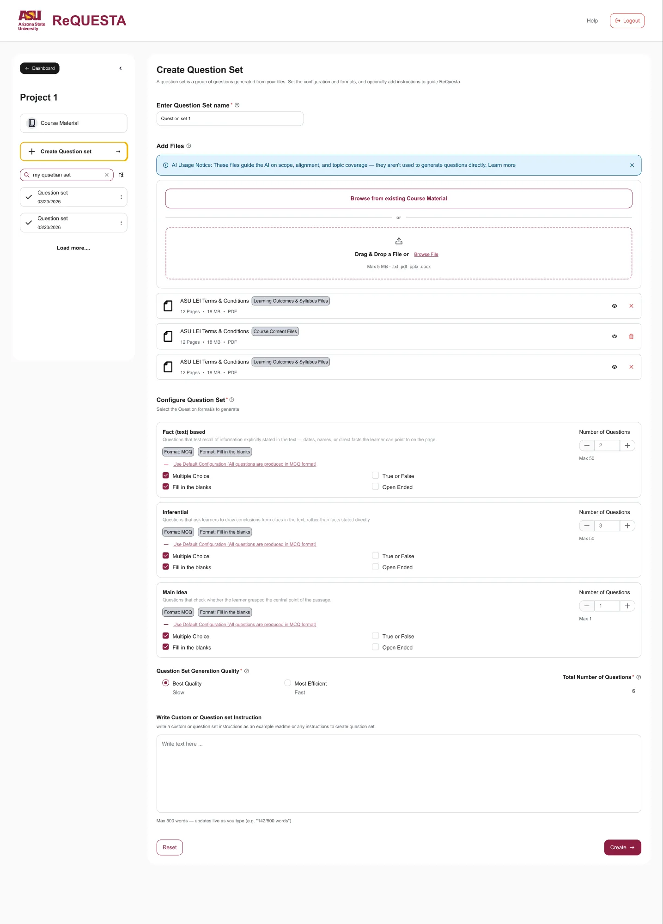Preview the Course Content Files document
Viewport: 663px width, 924px height.
[x=614, y=336]
